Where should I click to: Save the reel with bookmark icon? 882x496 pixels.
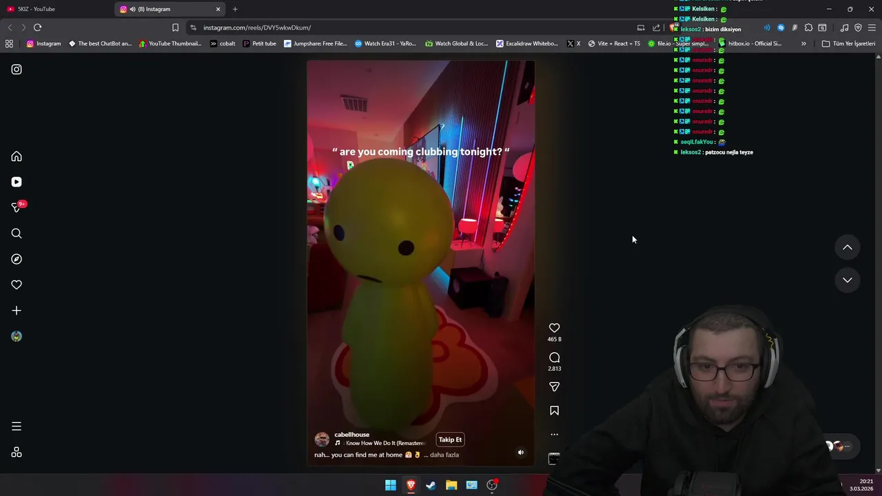tap(554, 411)
